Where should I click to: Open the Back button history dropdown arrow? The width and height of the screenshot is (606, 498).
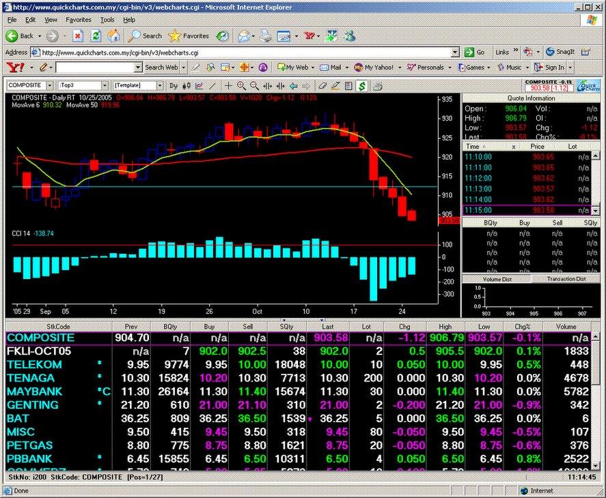pyautogui.click(x=40, y=36)
